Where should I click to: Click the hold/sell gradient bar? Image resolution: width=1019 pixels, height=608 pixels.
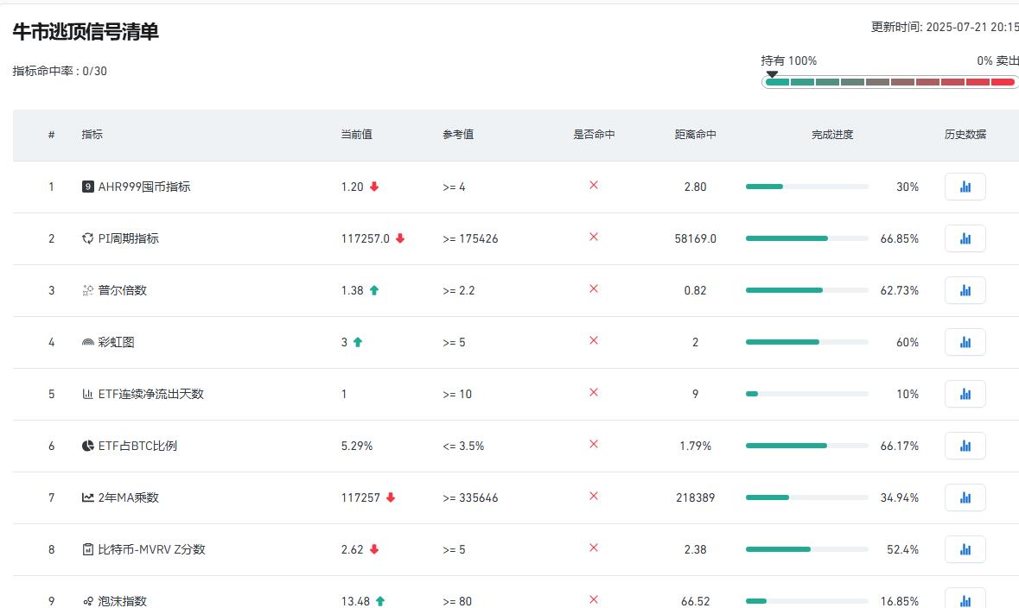[x=889, y=82]
